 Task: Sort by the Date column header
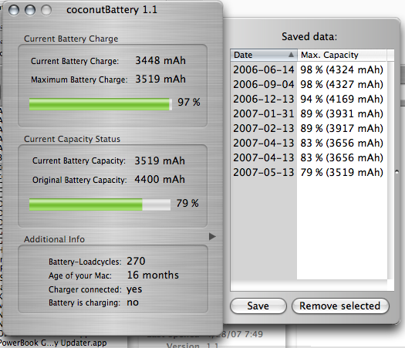pyautogui.click(x=264, y=55)
